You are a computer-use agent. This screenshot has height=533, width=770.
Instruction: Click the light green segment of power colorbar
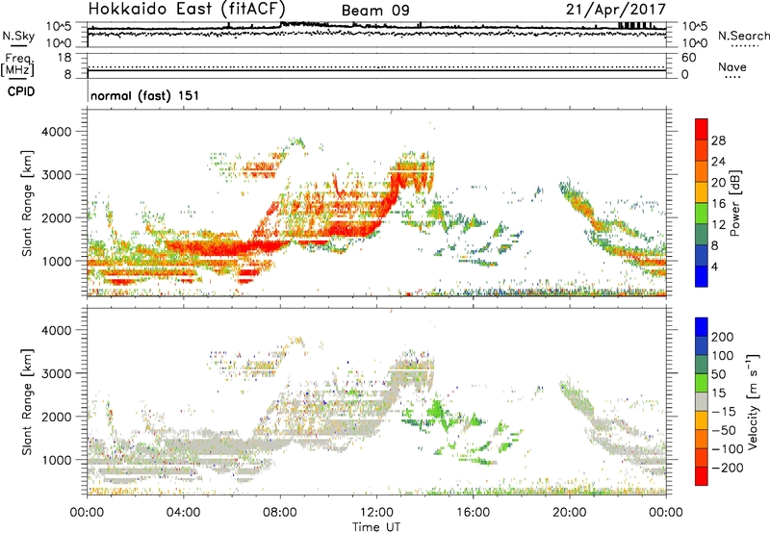[x=702, y=214]
